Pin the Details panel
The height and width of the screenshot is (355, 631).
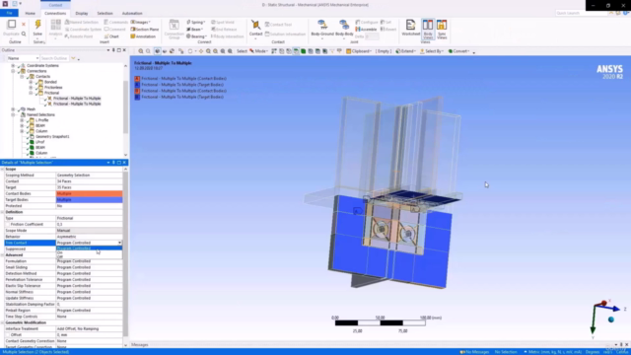point(113,163)
